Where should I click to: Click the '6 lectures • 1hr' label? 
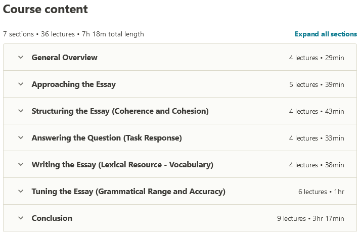click(321, 192)
